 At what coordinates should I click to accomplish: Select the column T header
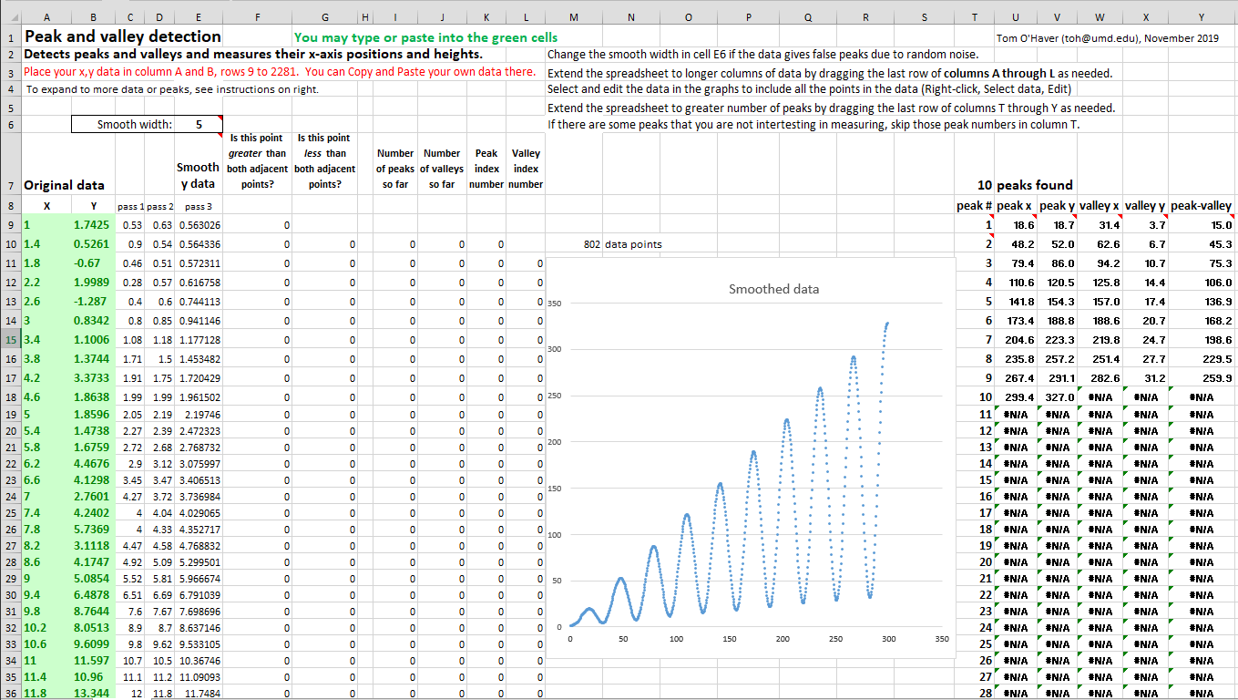pyautogui.click(x=975, y=17)
